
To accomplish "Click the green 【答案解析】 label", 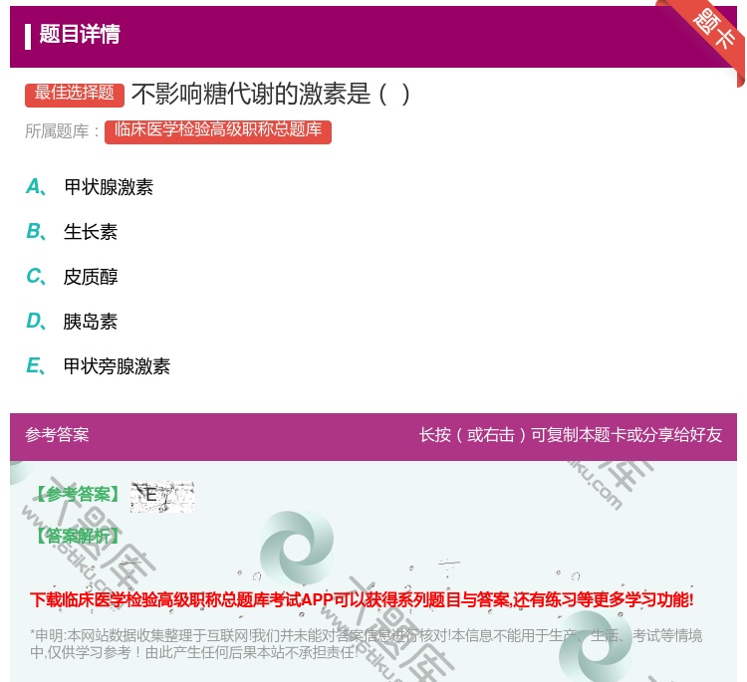I will click(78, 536).
